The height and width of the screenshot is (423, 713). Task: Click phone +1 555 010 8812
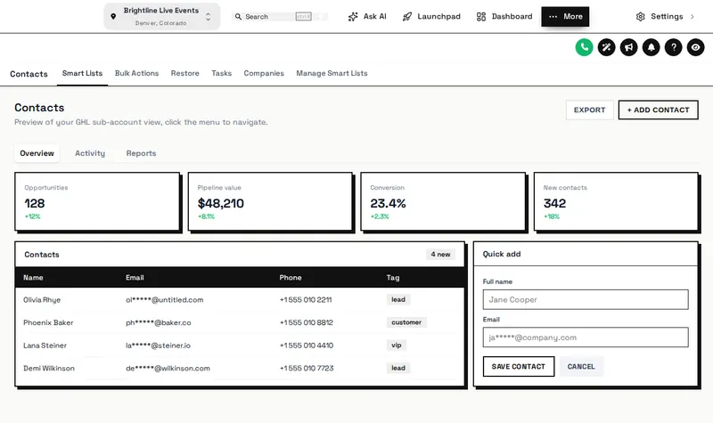307,322
